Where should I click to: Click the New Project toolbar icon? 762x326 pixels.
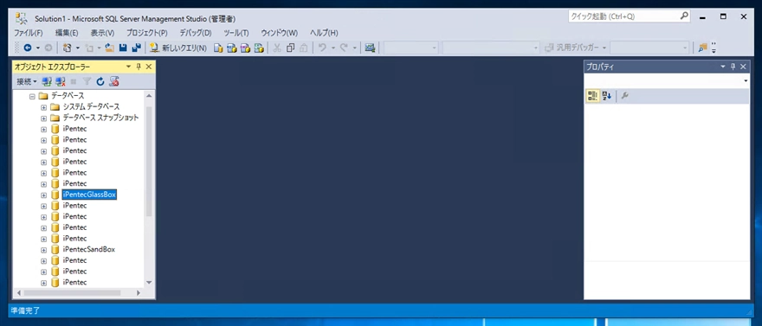[67, 48]
